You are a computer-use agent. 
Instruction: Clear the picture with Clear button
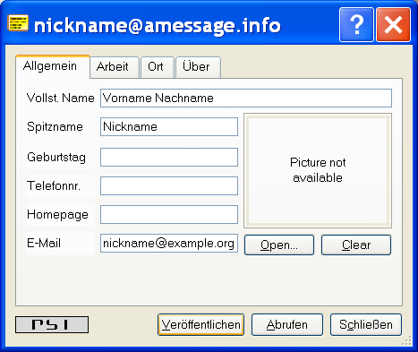[356, 245]
